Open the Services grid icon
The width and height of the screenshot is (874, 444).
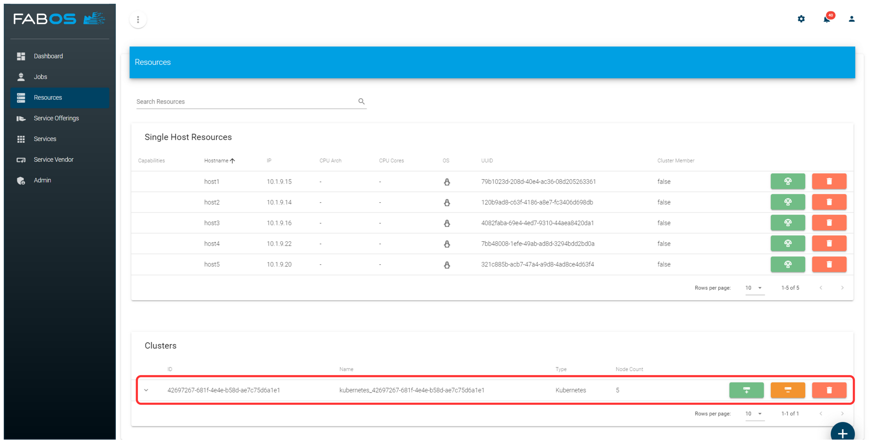coord(21,139)
